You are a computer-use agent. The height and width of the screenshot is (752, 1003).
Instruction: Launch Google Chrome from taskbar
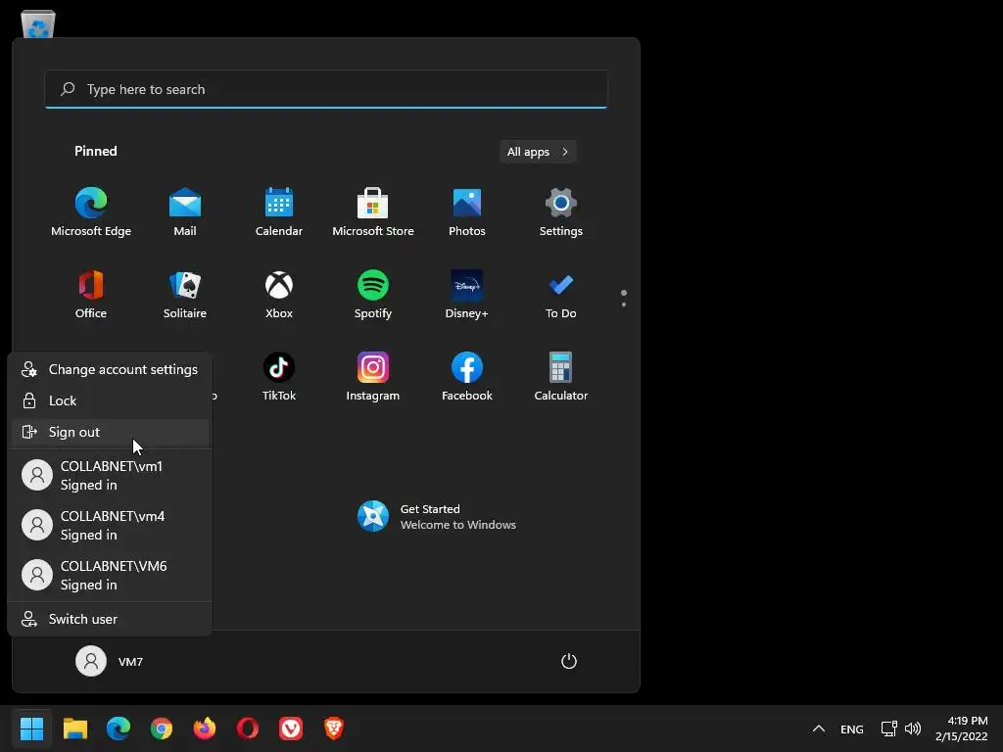point(162,728)
